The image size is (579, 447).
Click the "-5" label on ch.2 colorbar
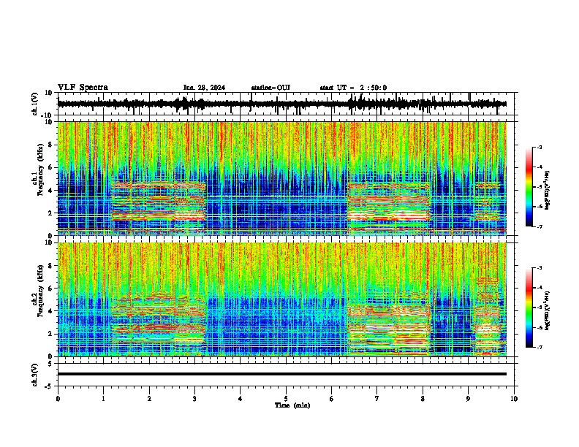[540, 307]
